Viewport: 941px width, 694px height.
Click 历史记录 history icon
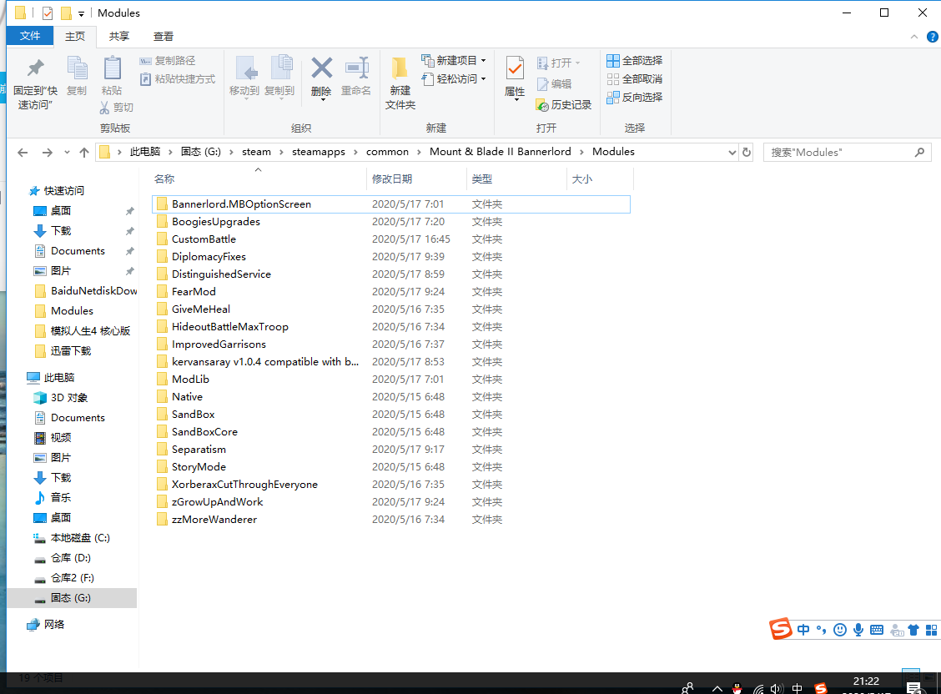click(x=564, y=105)
